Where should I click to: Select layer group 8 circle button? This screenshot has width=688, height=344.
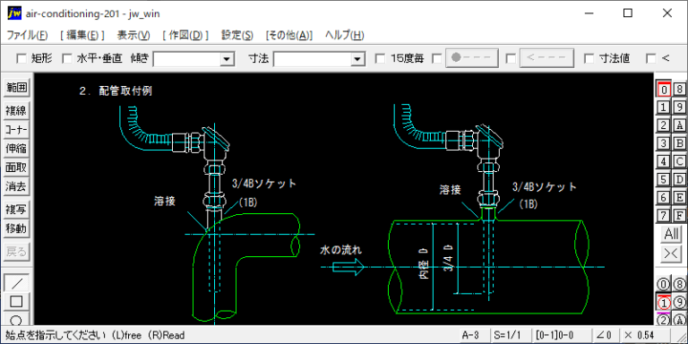(x=679, y=285)
